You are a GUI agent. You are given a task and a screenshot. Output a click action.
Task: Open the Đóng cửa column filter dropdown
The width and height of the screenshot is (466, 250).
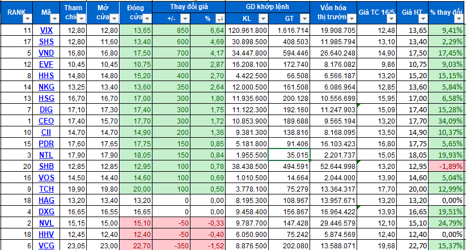(147, 19)
